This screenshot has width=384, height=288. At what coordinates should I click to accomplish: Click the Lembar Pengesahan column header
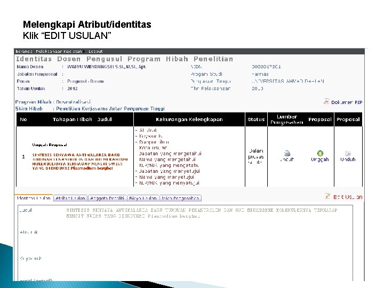coord(287,119)
